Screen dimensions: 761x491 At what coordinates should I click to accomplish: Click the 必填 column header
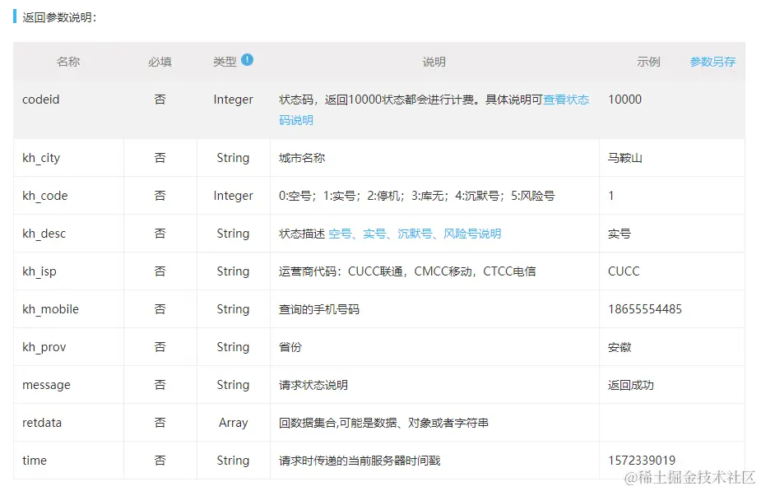click(160, 62)
